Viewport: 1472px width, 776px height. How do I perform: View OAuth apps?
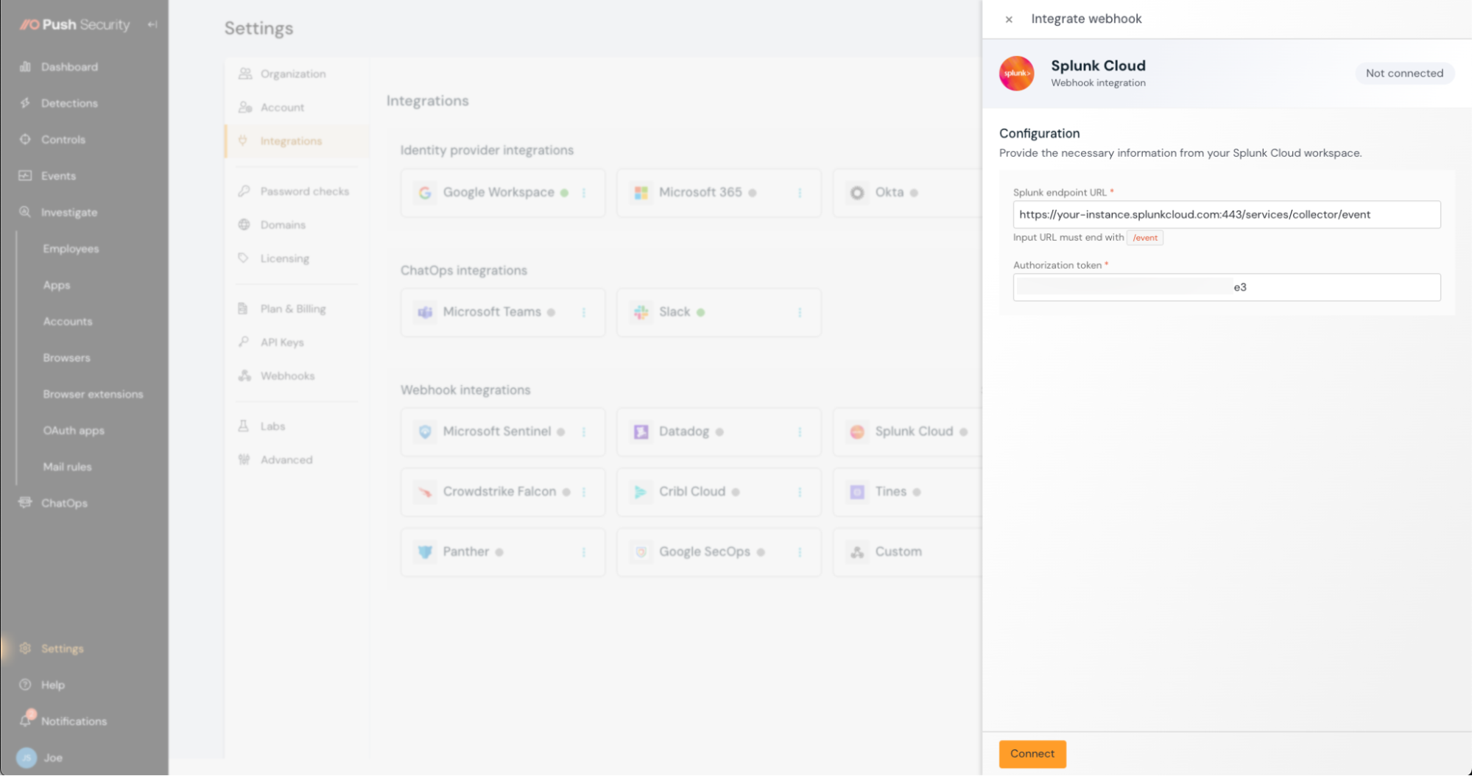point(74,431)
